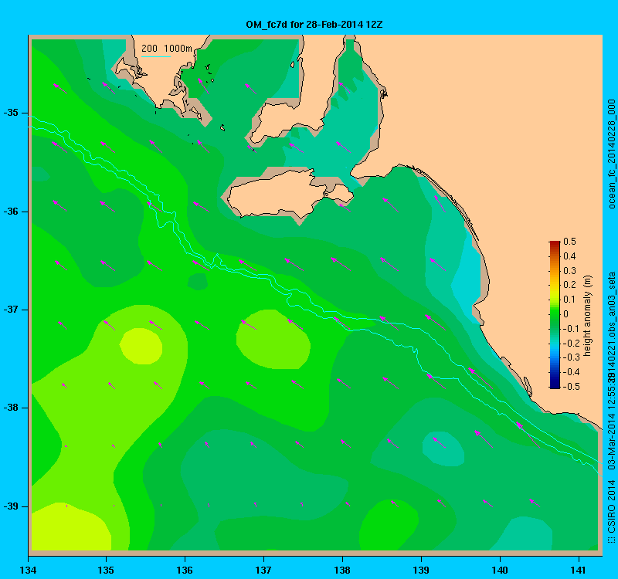Click the vertical text "ocean_fc_20140228_000"
Screen dimensions: 618x579
coord(611,154)
